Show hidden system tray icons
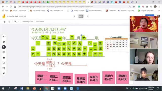The image size is (162, 91). click(x=130, y=88)
